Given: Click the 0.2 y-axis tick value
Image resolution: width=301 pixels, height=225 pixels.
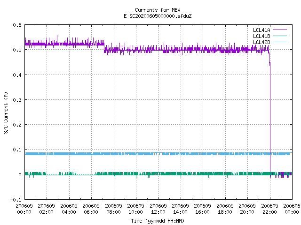Looking at the screenshot, I should [x=17, y=125].
